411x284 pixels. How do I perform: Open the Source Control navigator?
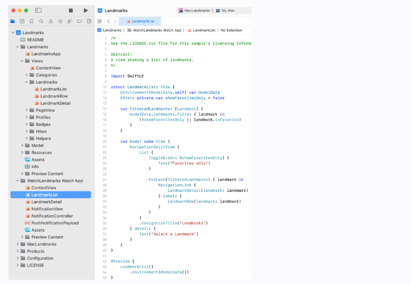tap(22, 21)
